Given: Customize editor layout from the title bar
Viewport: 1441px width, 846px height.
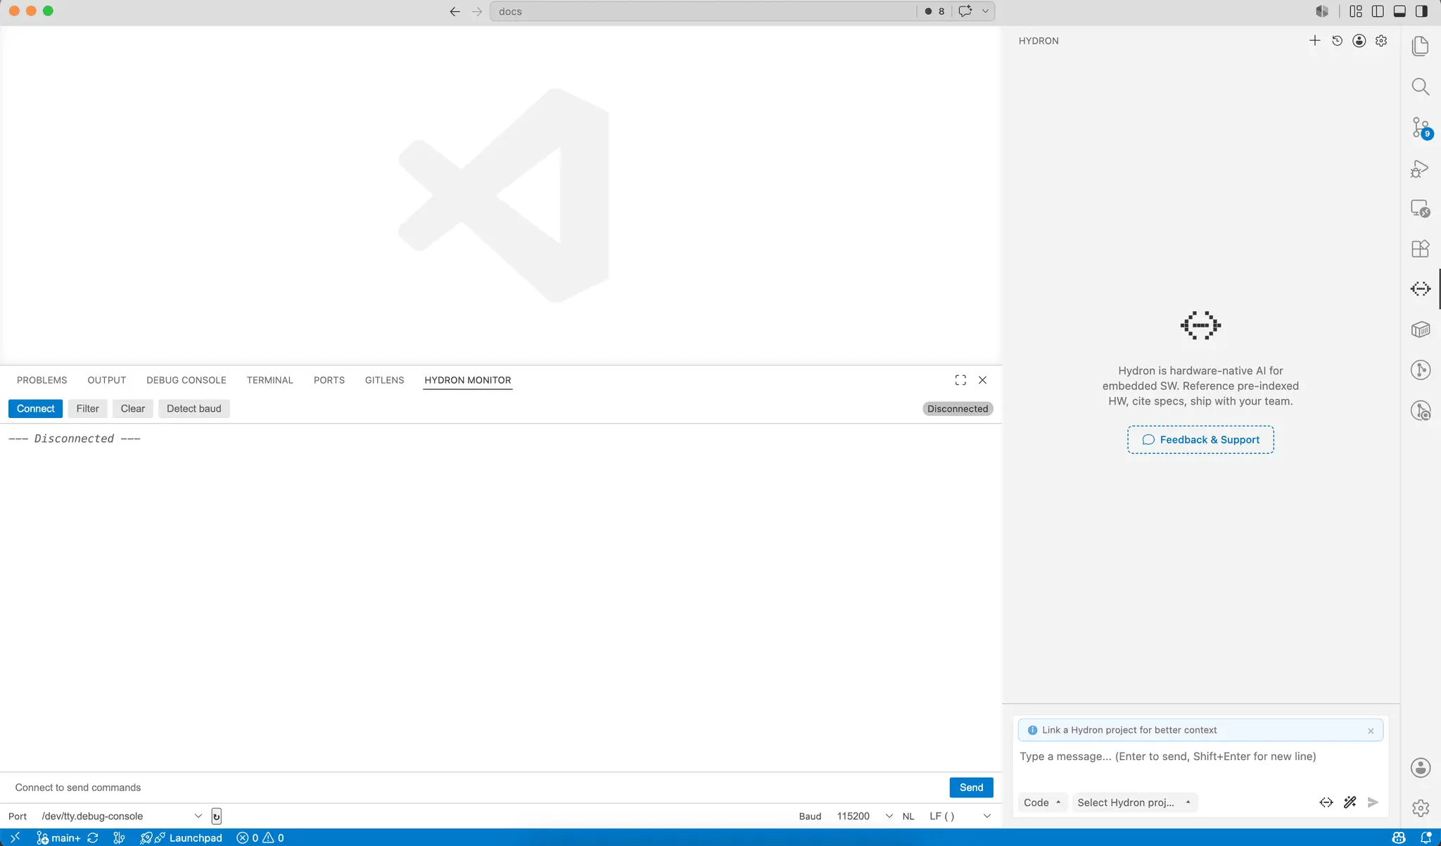Looking at the screenshot, I should (x=1356, y=11).
